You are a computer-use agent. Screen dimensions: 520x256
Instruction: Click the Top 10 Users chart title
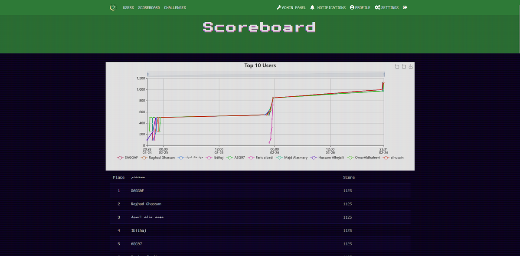[x=260, y=66]
